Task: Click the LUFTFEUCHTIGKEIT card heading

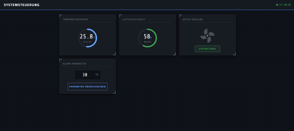Action: (x=134, y=19)
